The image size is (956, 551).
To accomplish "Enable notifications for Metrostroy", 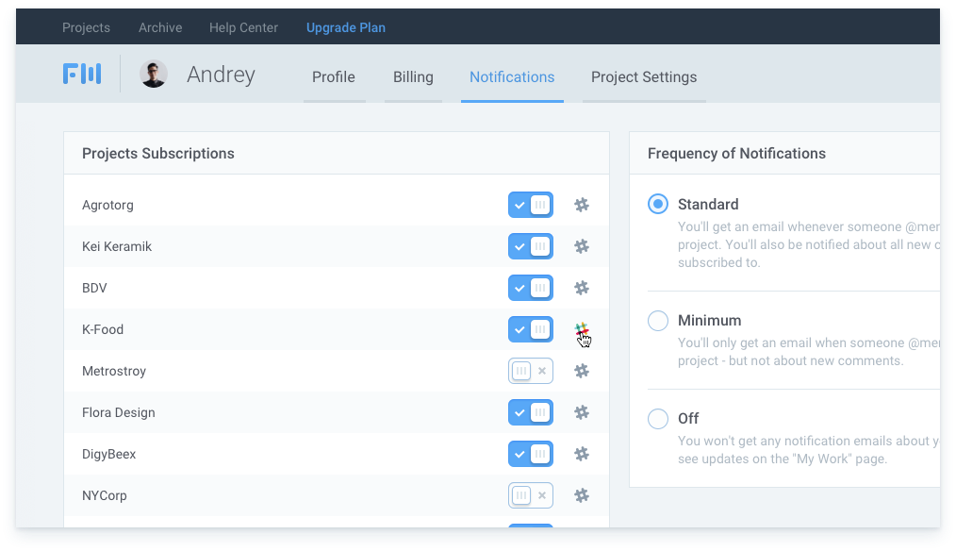I will 531,371.
